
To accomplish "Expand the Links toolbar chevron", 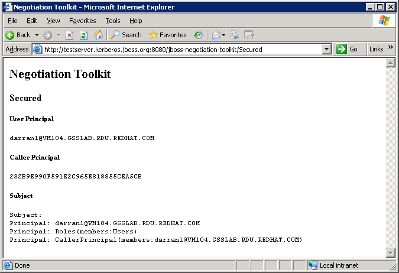I will tap(390, 48).
